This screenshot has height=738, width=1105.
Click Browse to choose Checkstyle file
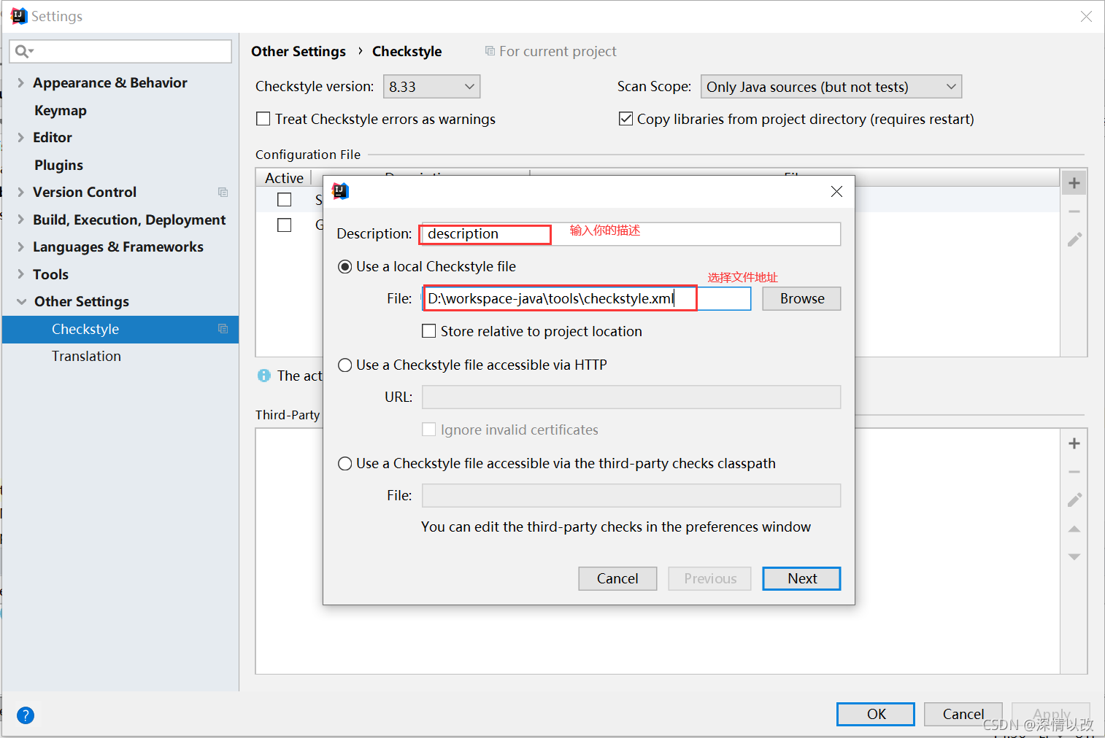click(801, 298)
